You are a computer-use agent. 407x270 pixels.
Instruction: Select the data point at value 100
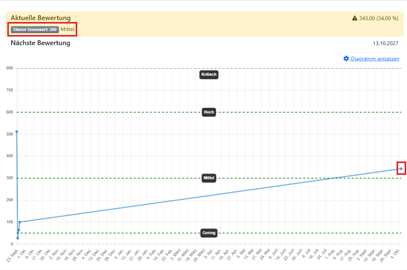20,222
